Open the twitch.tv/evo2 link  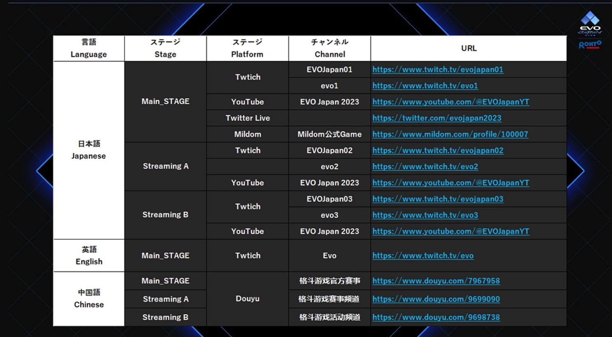pyautogui.click(x=425, y=166)
